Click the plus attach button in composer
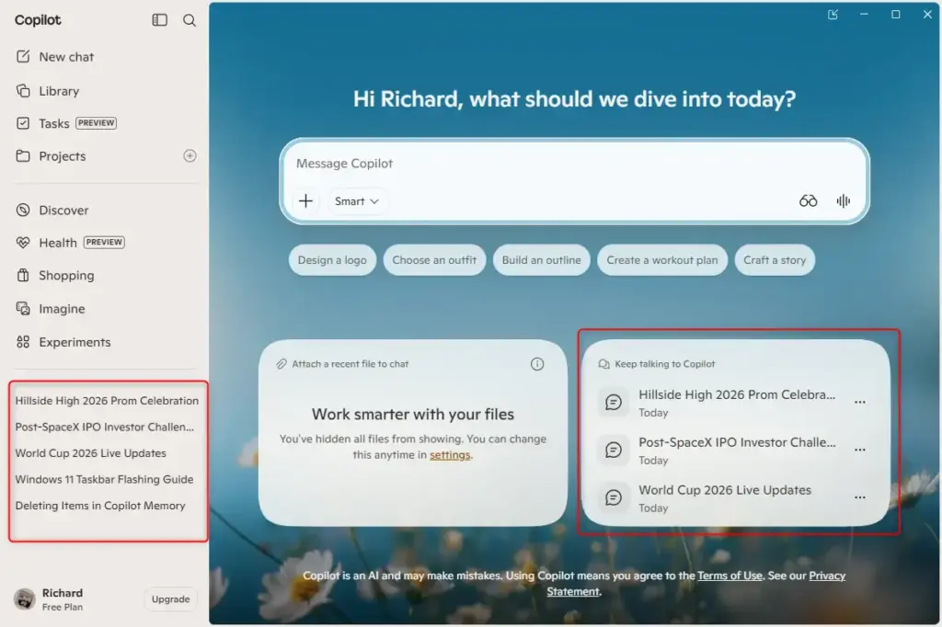The width and height of the screenshot is (942, 627). (x=305, y=200)
